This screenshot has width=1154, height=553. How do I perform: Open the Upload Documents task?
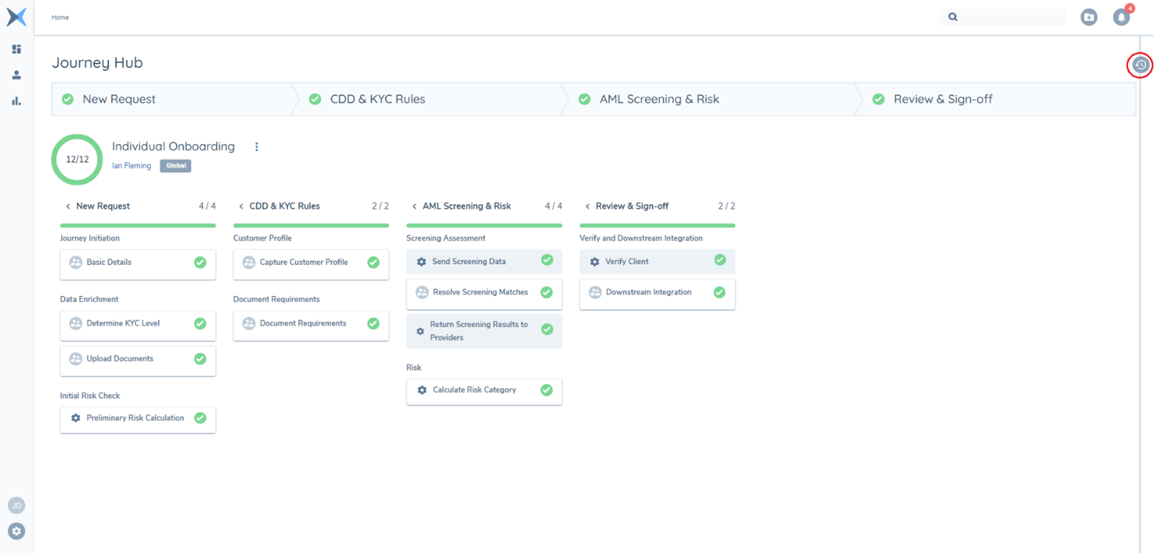pyautogui.click(x=120, y=359)
